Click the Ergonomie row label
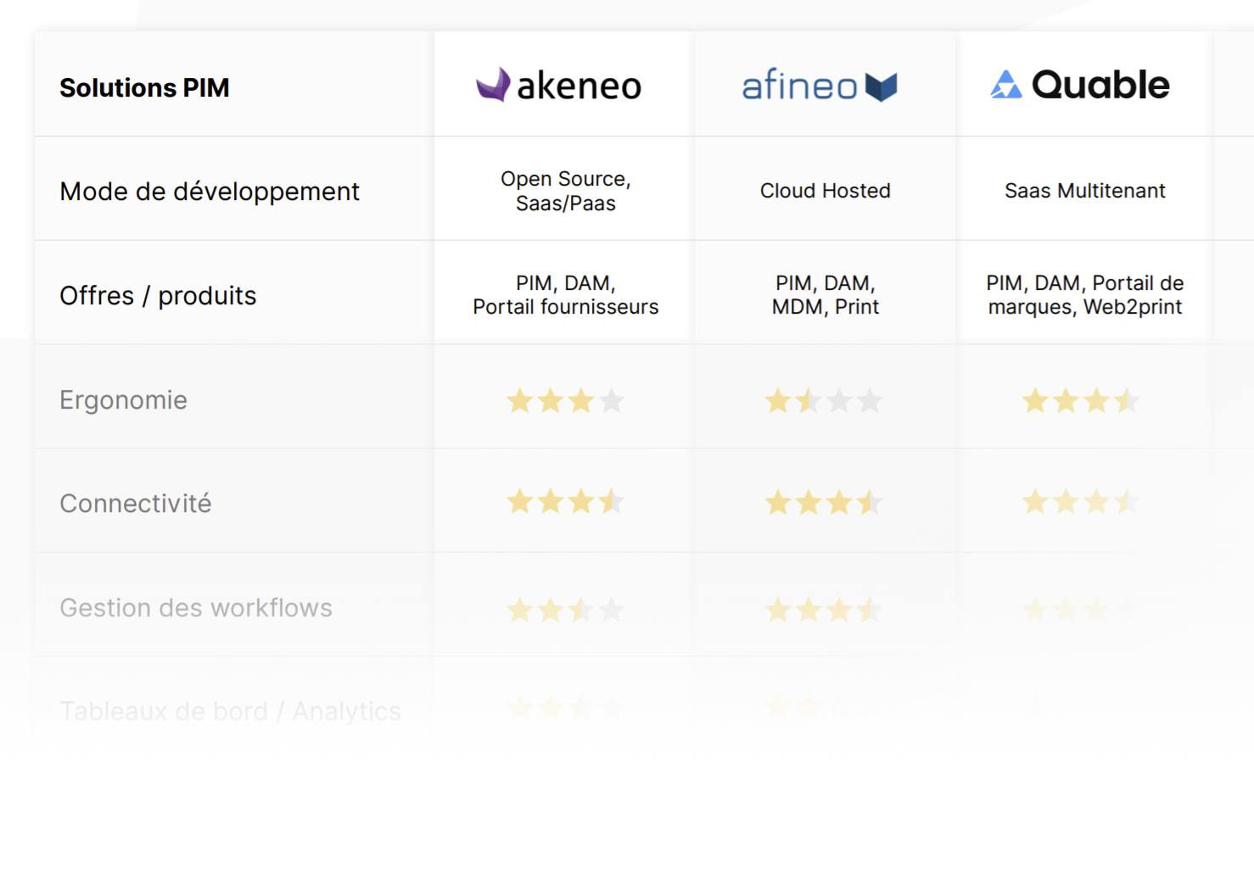Image resolution: width=1254 pixels, height=886 pixels. coord(123,399)
